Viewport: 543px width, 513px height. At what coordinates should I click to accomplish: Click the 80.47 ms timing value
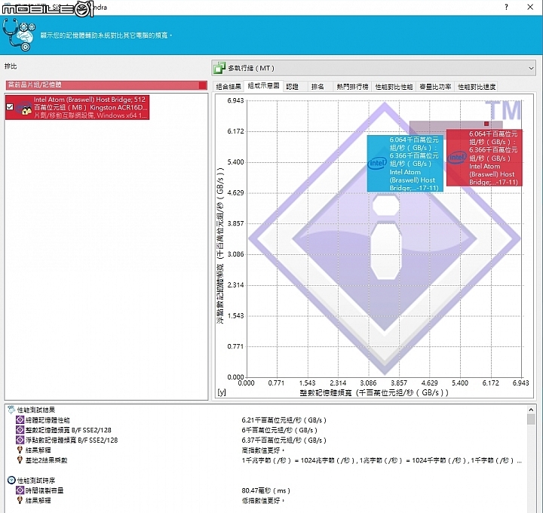click(x=265, y=490)
